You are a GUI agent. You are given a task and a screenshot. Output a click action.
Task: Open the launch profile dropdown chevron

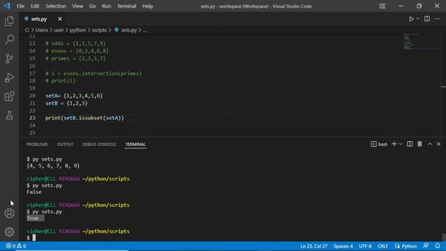[x=401, y=144]
